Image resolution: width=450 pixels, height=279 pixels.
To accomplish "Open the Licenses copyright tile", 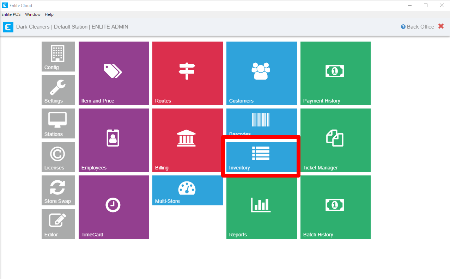I will coord(58,157).
